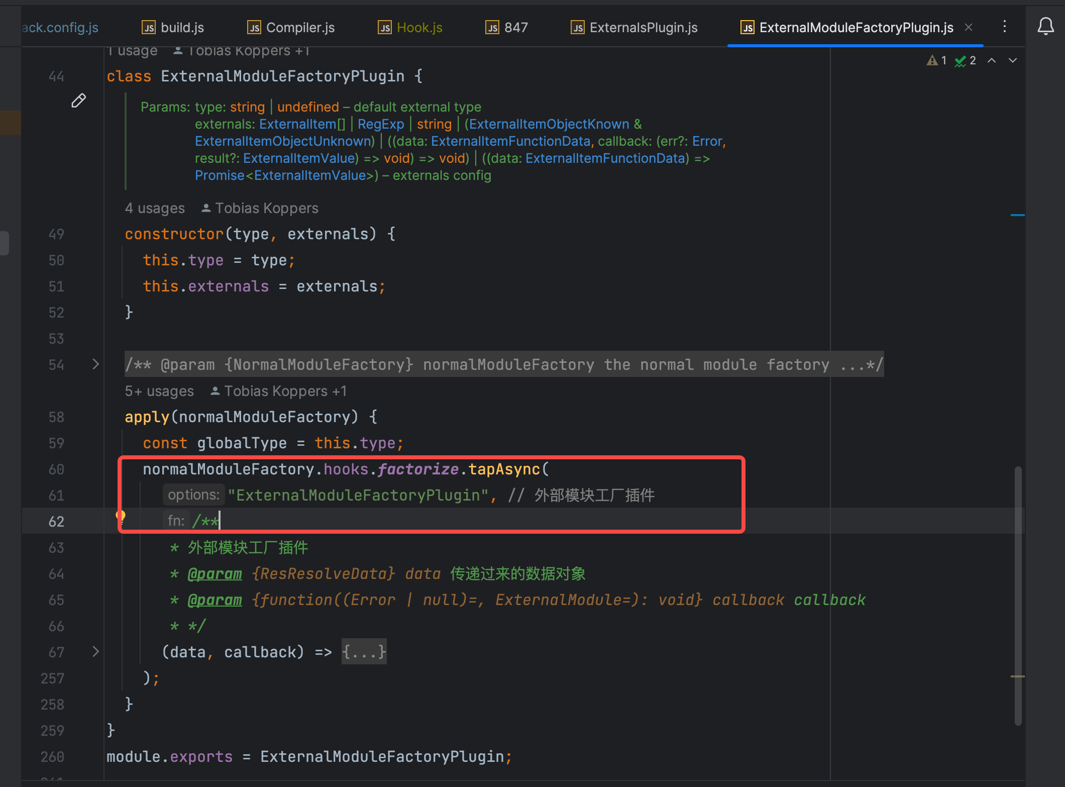Collapse the apply method fold arrow at line 54
1065x787 pixels.
(x=95, y=364)
